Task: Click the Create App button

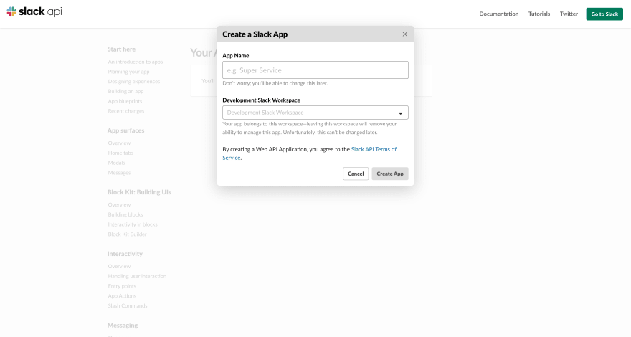Action: point(390,174)
